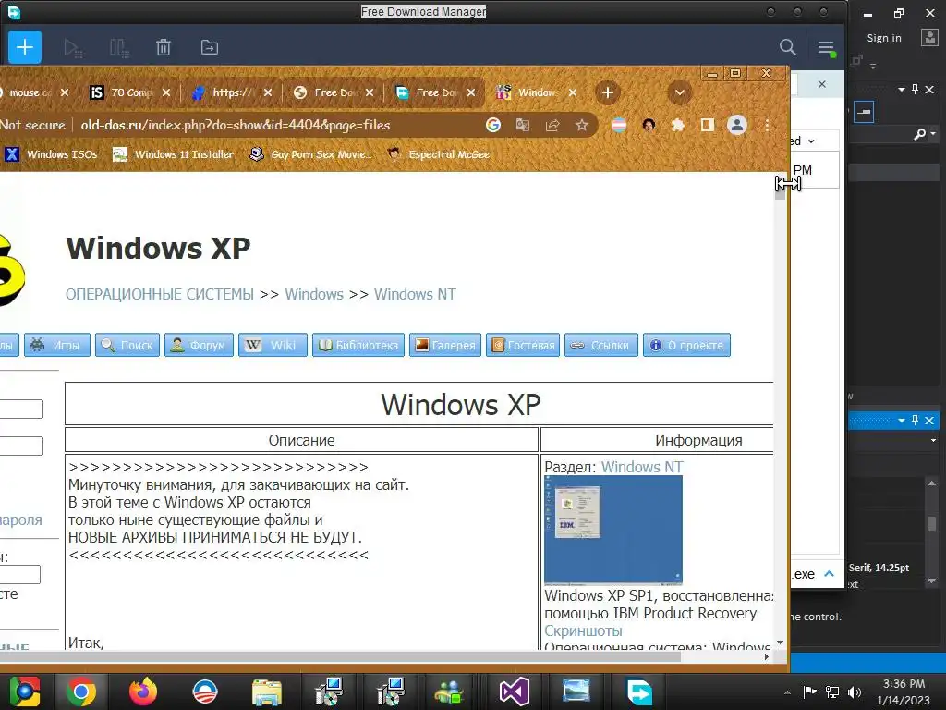Click the Visual Studio panel search magnifier

point(919,134)
